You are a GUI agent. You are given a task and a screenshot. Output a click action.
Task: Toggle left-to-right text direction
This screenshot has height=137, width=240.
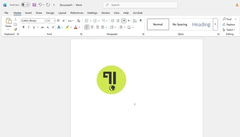pos(124,20)
